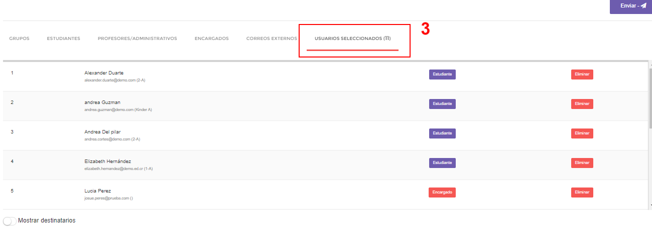This screenshot has height=227, width=652.
Task: Click row number 5 cell
Action: pos(12,191)
